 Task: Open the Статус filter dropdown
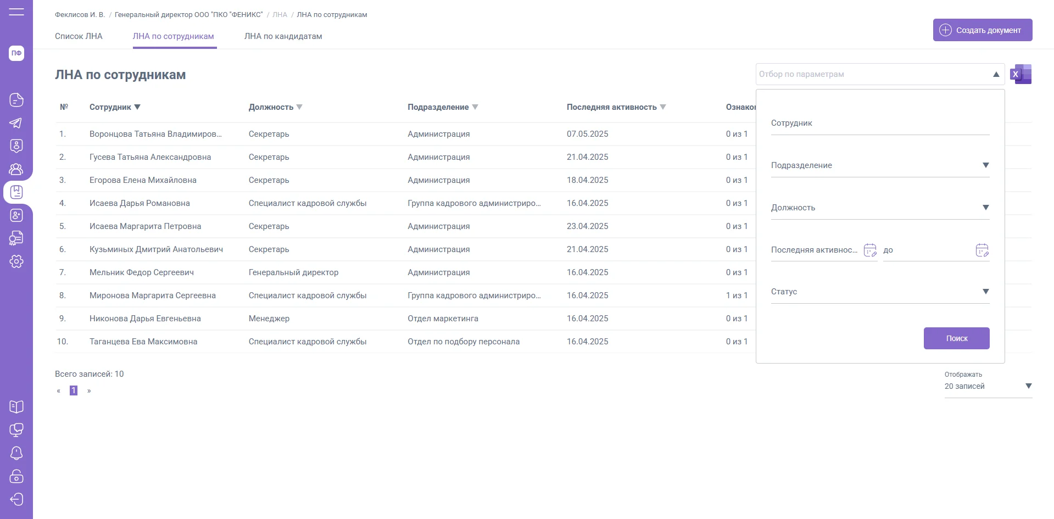pyautogui.click(x=985, y=292)
